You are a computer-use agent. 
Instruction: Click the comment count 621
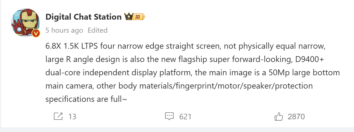tap(185, 117)
